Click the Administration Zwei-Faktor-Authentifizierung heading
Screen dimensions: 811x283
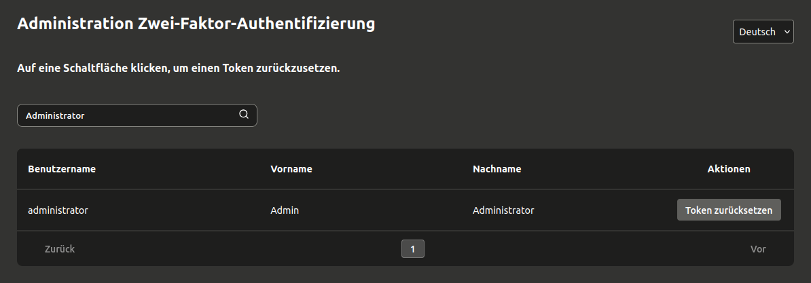pos(196,24)
